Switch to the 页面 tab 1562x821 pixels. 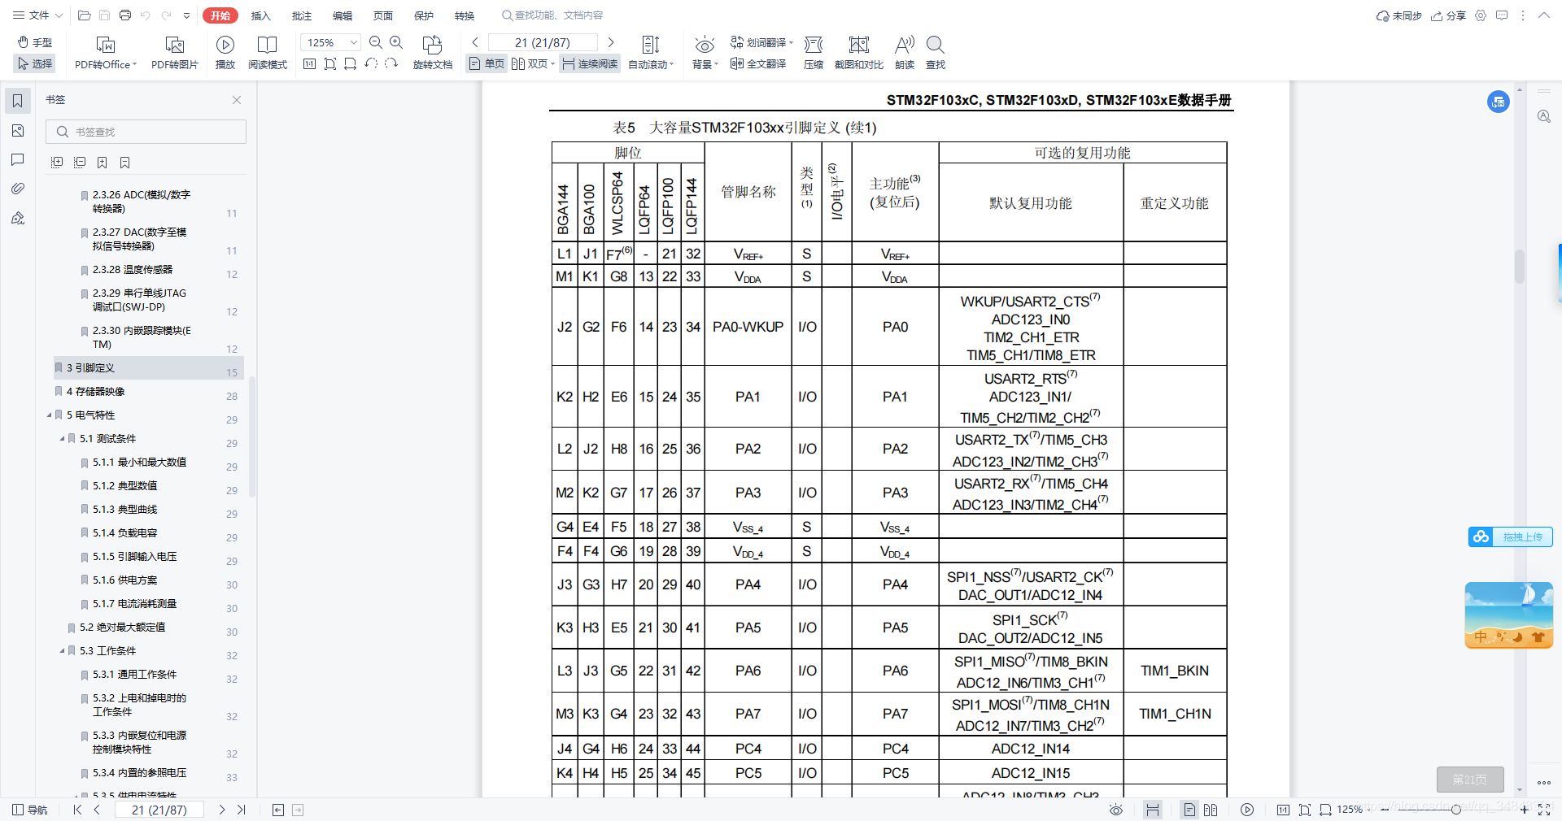[383, 15]
